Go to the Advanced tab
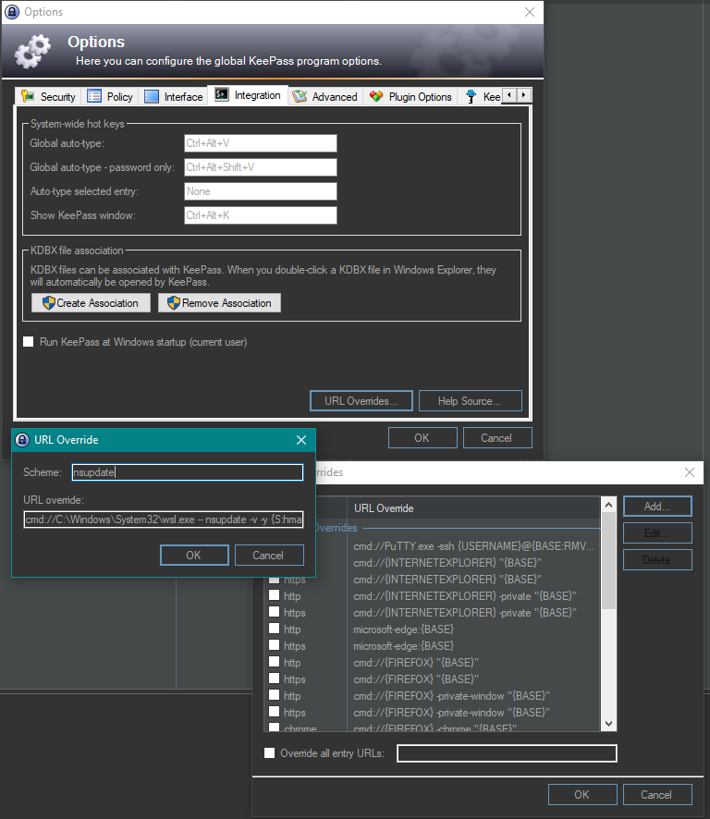 click(325, 97)
